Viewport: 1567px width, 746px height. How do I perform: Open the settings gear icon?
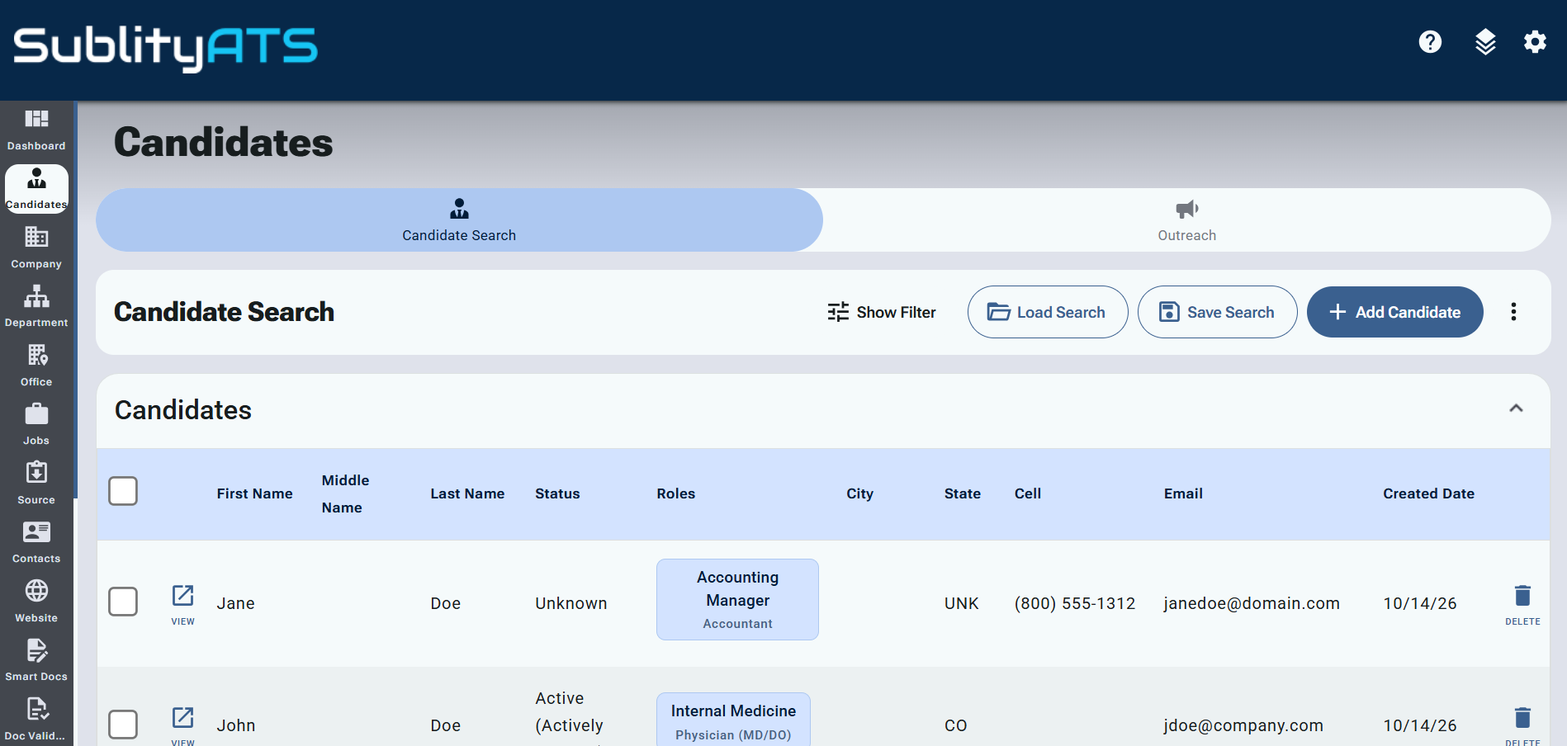1535,41
